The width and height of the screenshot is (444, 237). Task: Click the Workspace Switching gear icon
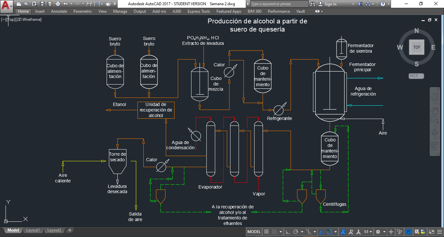(x=378, y=231)
